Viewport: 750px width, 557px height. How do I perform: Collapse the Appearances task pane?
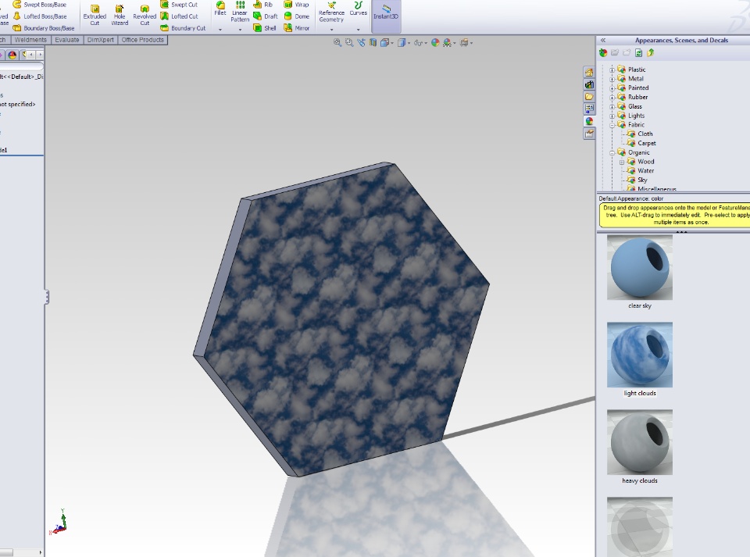pyautogui.click(x=603, y=40)
